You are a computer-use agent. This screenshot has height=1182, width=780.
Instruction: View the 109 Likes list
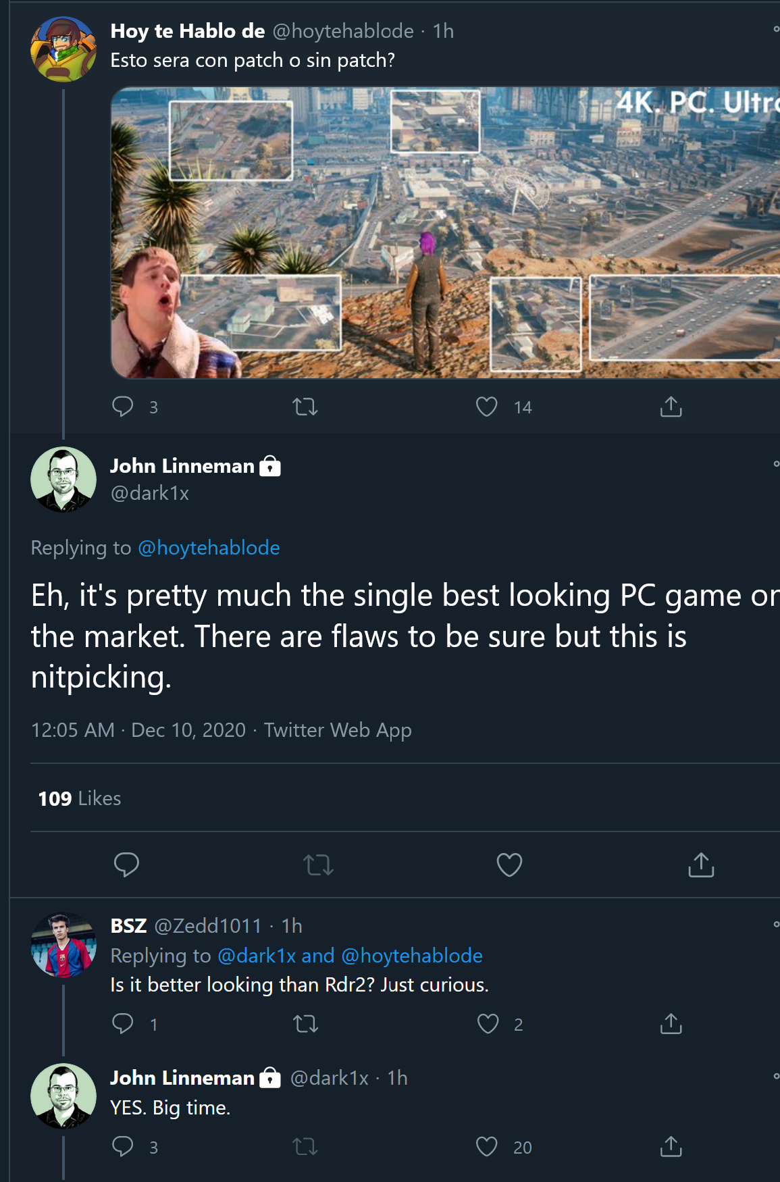[x=80, y=798]
